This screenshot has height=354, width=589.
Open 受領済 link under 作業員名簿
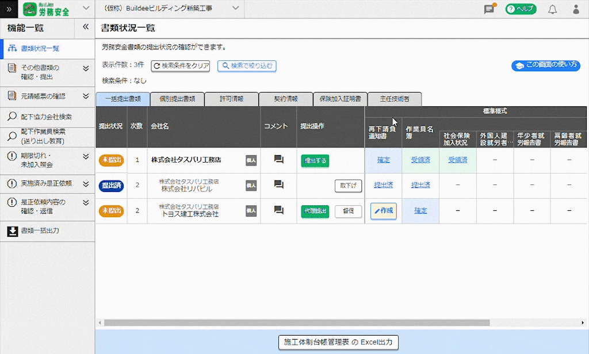[x=420, y=160]
